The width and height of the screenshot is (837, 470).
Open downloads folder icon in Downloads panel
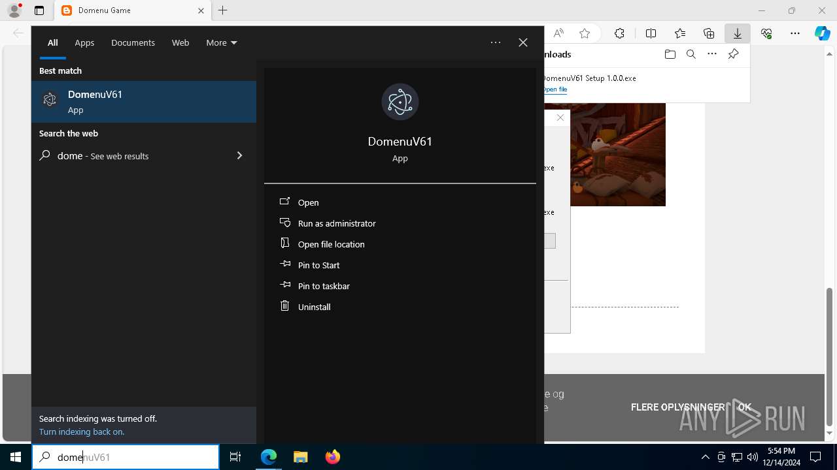point(670,54)
